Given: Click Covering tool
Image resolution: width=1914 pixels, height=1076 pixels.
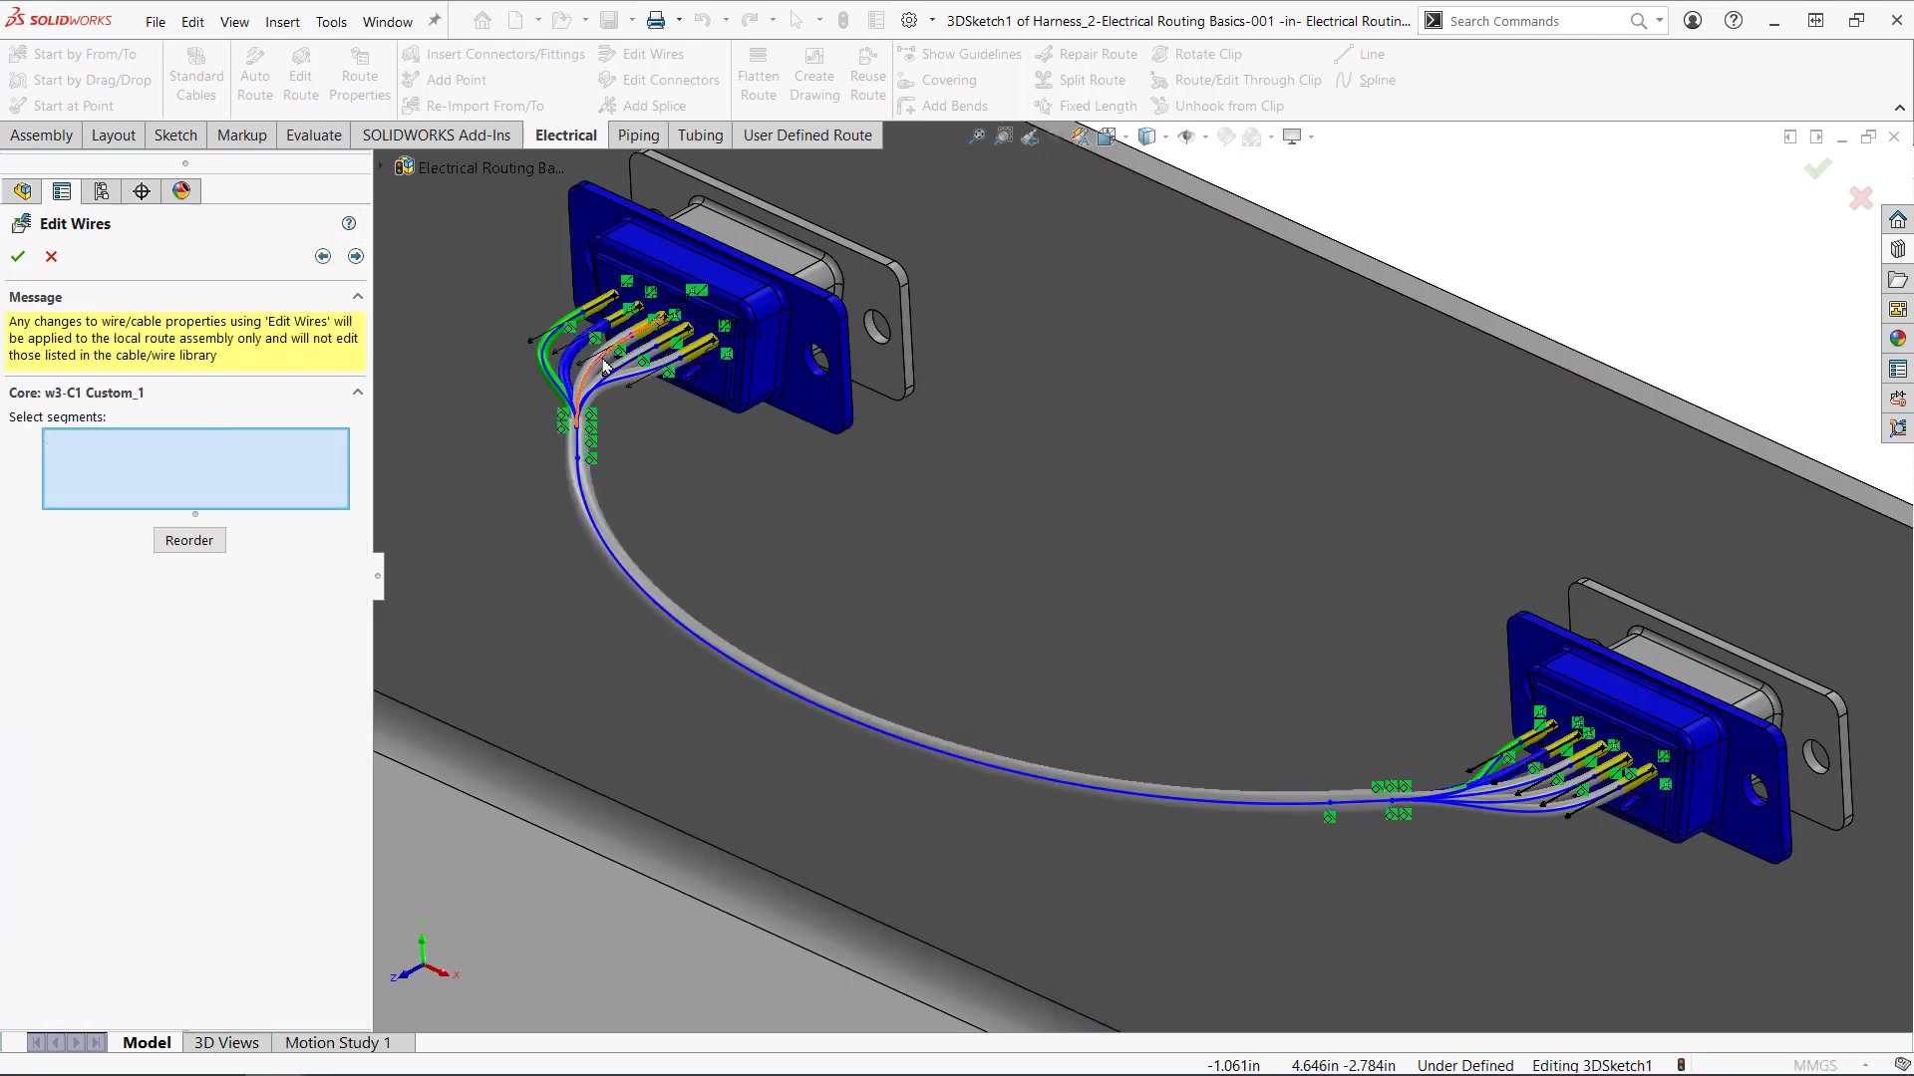Looking at the screenshot, I should click(x=937, y=80).
